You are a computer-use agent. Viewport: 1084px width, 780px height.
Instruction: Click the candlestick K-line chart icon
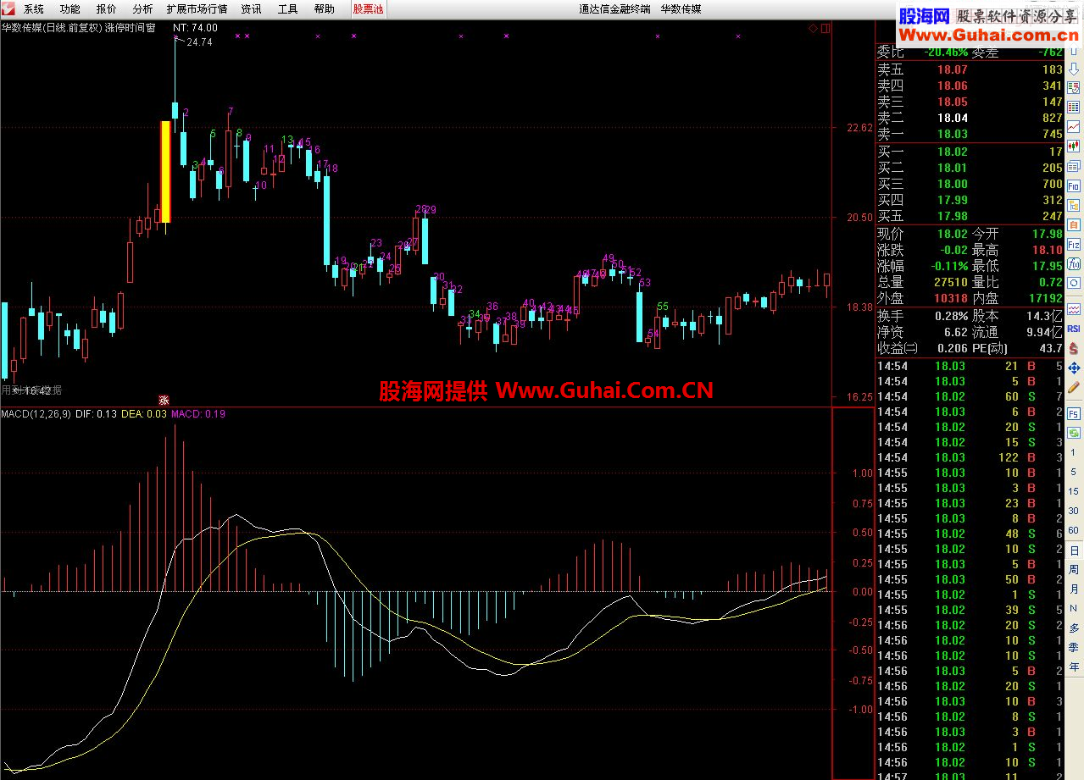point(1074,146)
